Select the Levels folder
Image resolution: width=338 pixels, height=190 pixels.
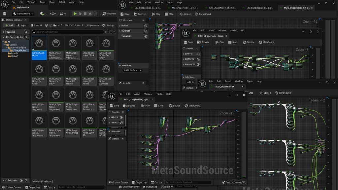pyautogui.click(x=15, y=53)
